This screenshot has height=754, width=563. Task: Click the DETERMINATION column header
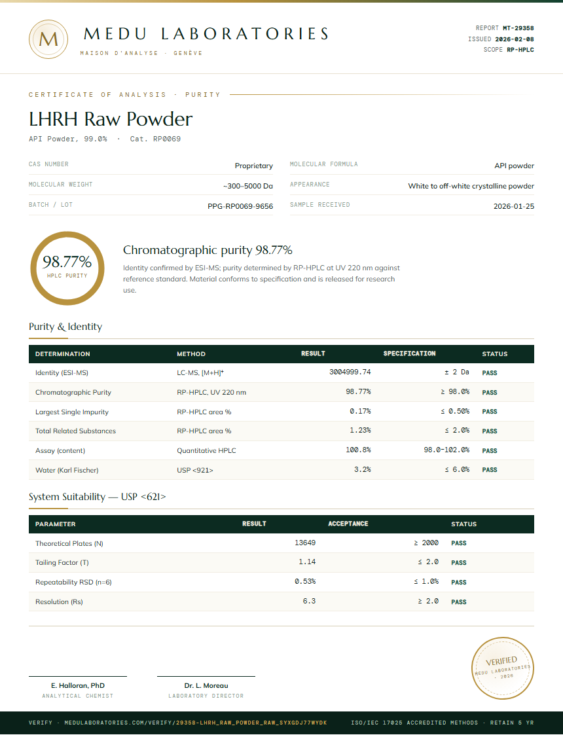pos(62,354)
